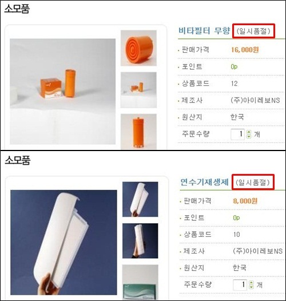
Task: Decrease quantity for 연수기재생제 with down arrow
Action: click(x=251, y=287)
